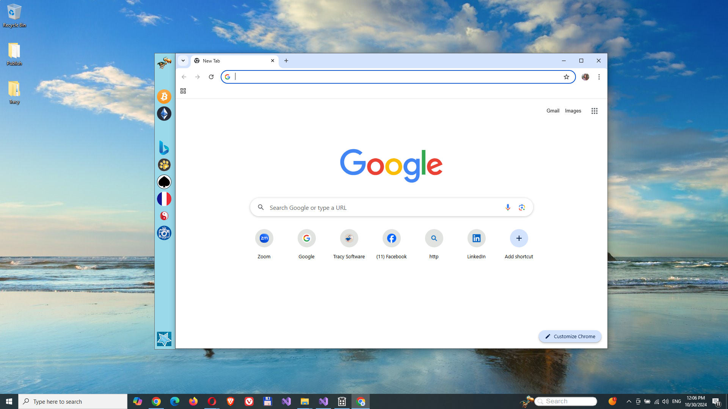This screenshot has width=728, height=409.
Task: Open a new tab with plus button
Action: (x=286, y=61)
